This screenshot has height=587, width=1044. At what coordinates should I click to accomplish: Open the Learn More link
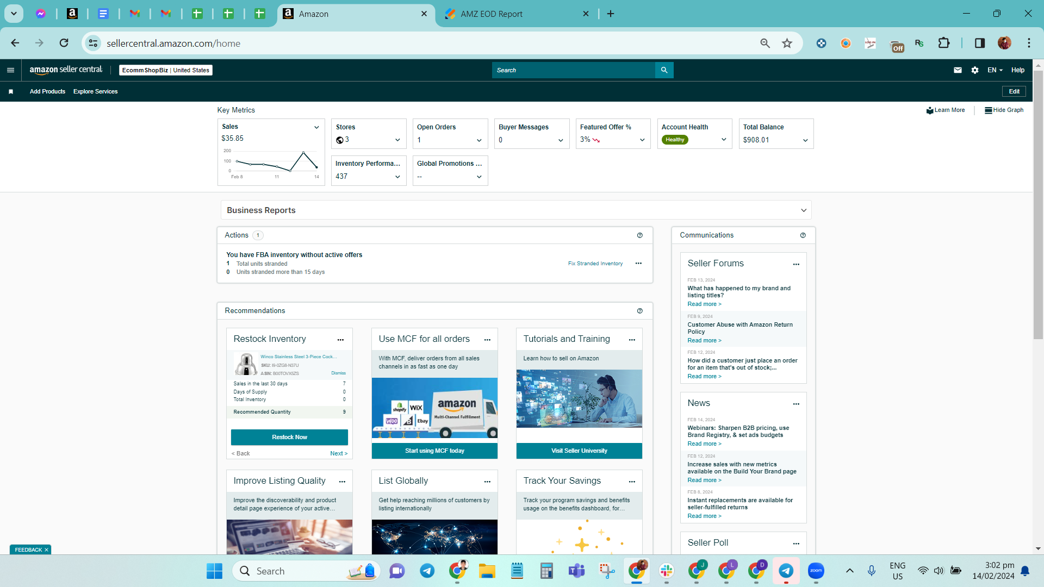click(946, 110)
